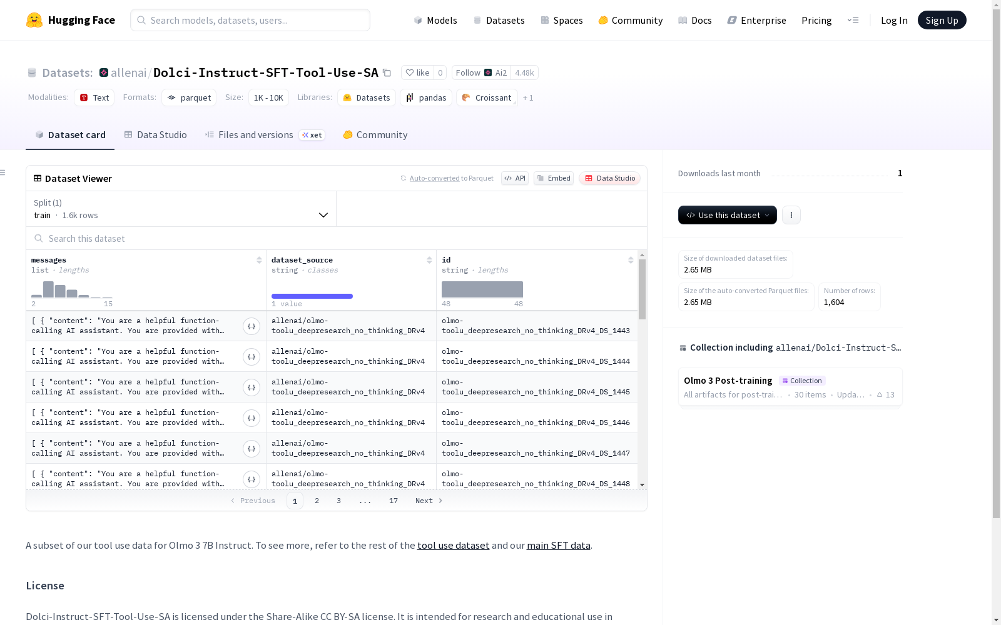Click the Hugging Face logo icon
The height and width of the screenshot is (625, 1001).
[34, 20]
